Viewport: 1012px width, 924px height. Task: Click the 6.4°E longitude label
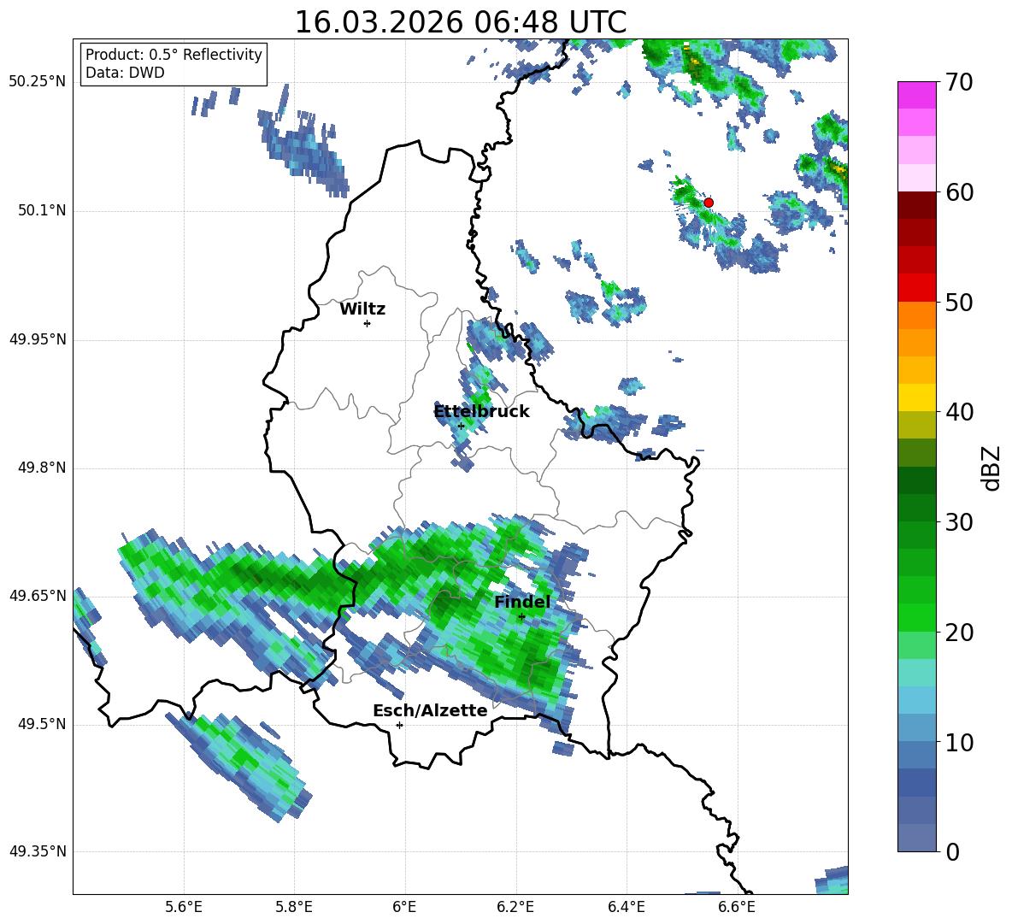(x=627, y=907)
